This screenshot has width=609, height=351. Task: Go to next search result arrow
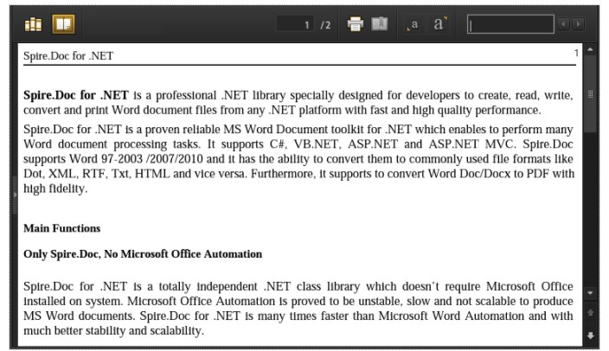[578, 24]
